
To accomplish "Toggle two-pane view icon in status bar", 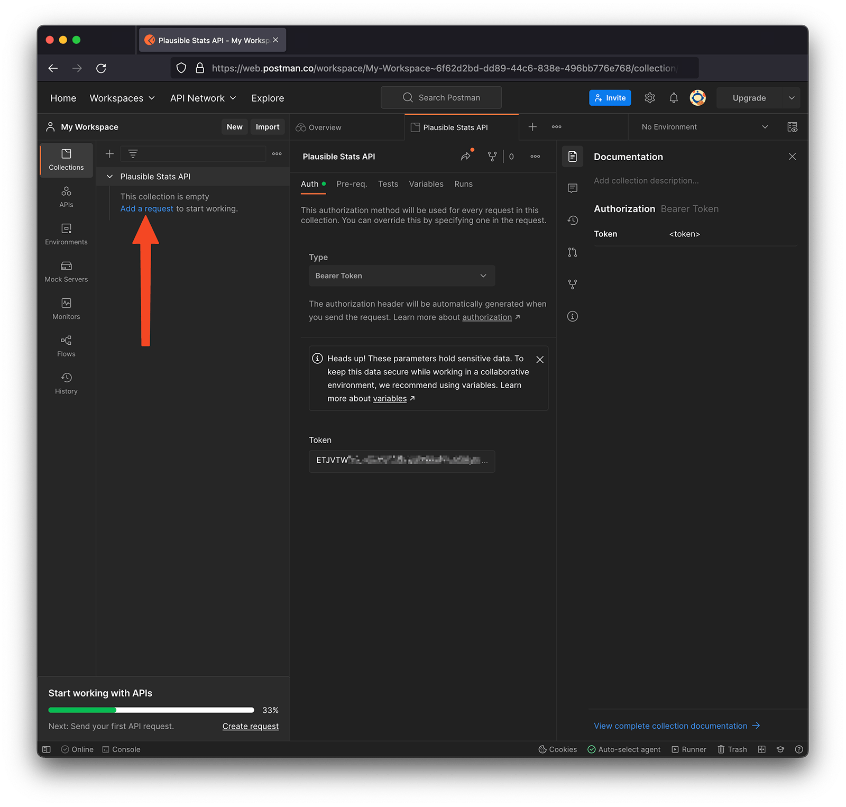I will (x=761, y=749).
